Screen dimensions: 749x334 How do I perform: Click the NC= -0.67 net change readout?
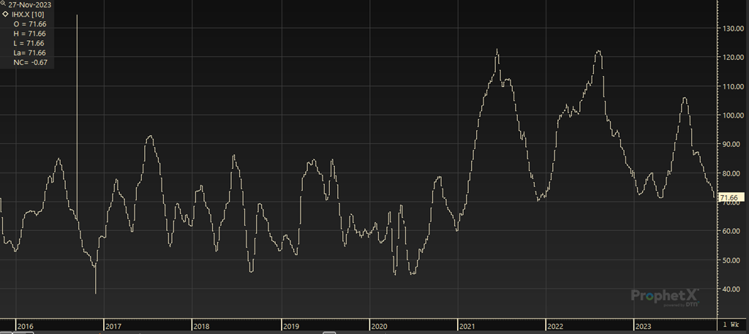[30, 63]
